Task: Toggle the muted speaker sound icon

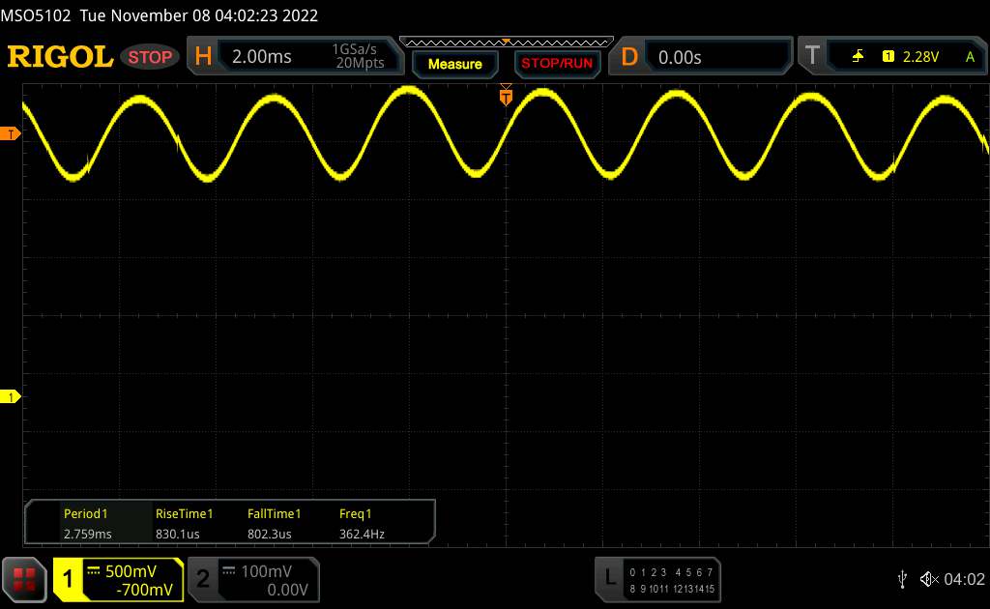Action: (x=929, y=579)
